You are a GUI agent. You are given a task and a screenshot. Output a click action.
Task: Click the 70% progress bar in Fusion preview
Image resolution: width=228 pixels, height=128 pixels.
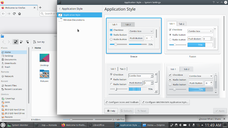click(x=200, y=45)
